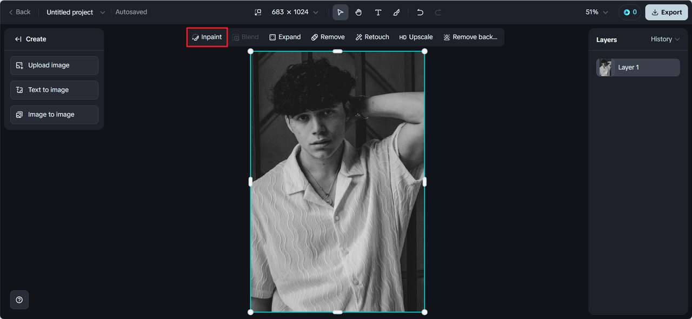
Task: Click the top-left corner resize handle
Action: pos(250,51)
